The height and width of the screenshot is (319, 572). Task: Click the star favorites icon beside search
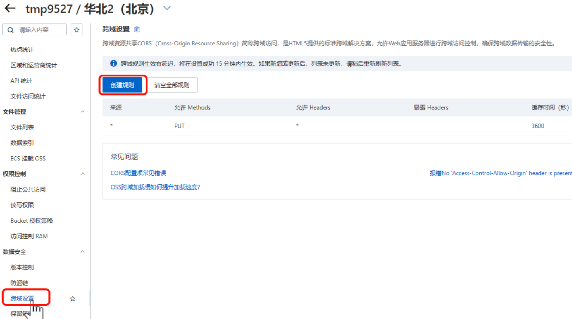[x=77, y=30]
